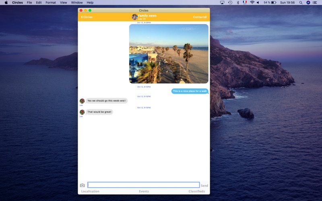Click the camera icon to attach photo
The width and height of the screenshot is (322, 201).
click(83, 185)
